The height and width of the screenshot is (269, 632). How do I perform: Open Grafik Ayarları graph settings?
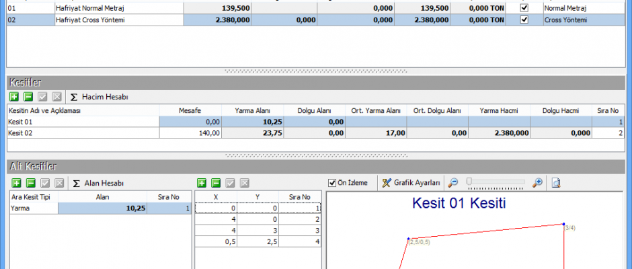coord(411,183)
